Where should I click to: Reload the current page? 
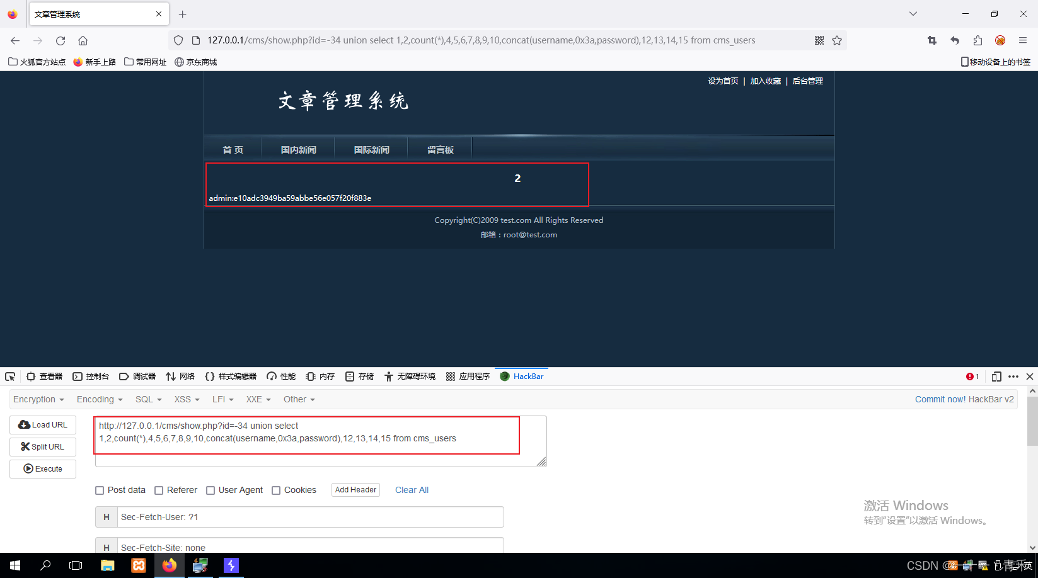click(x=61, y=40)
